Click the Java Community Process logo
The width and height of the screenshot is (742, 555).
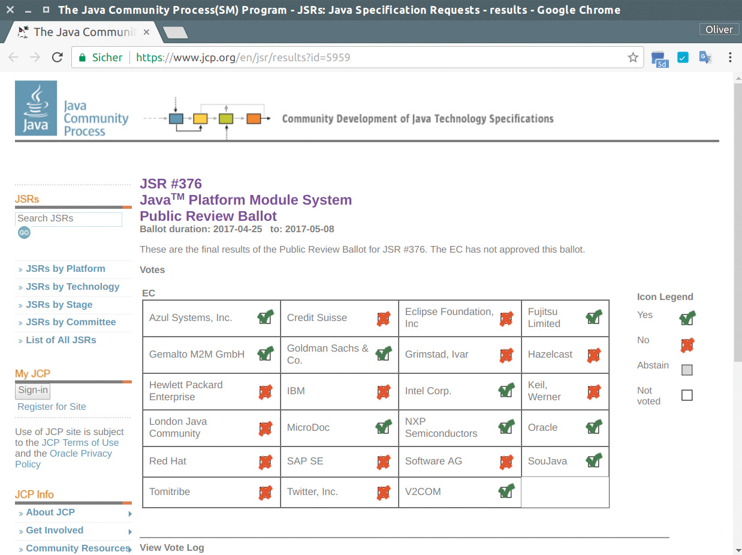tap(72, 109)
